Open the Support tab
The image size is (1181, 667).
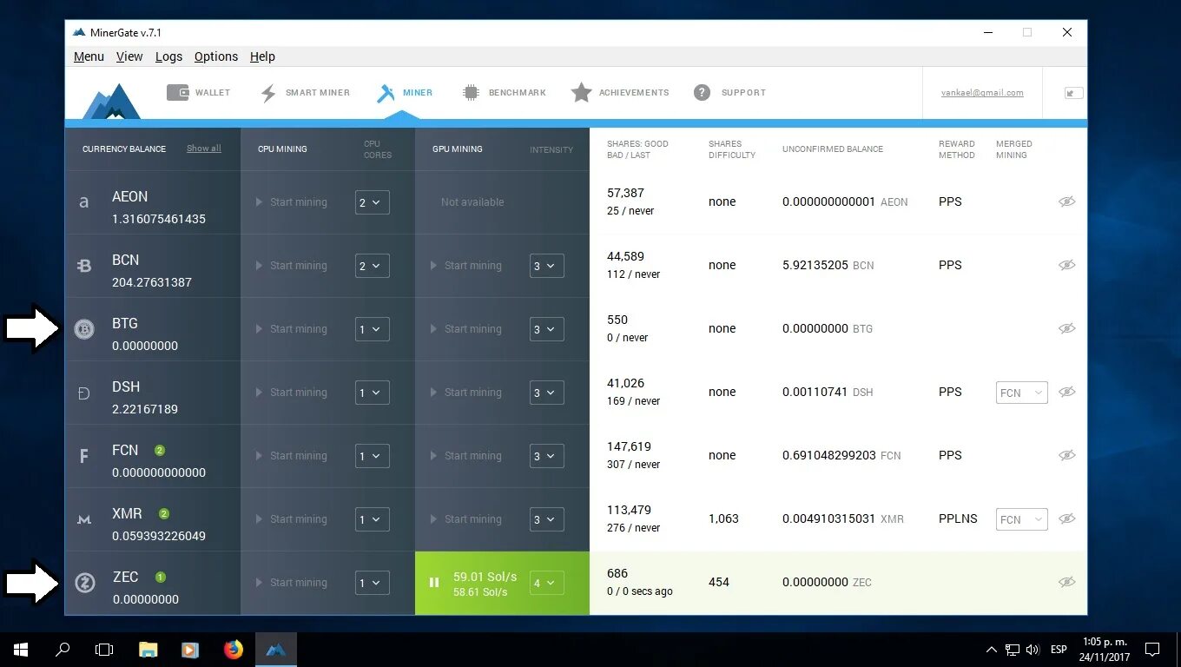point(729,92)
